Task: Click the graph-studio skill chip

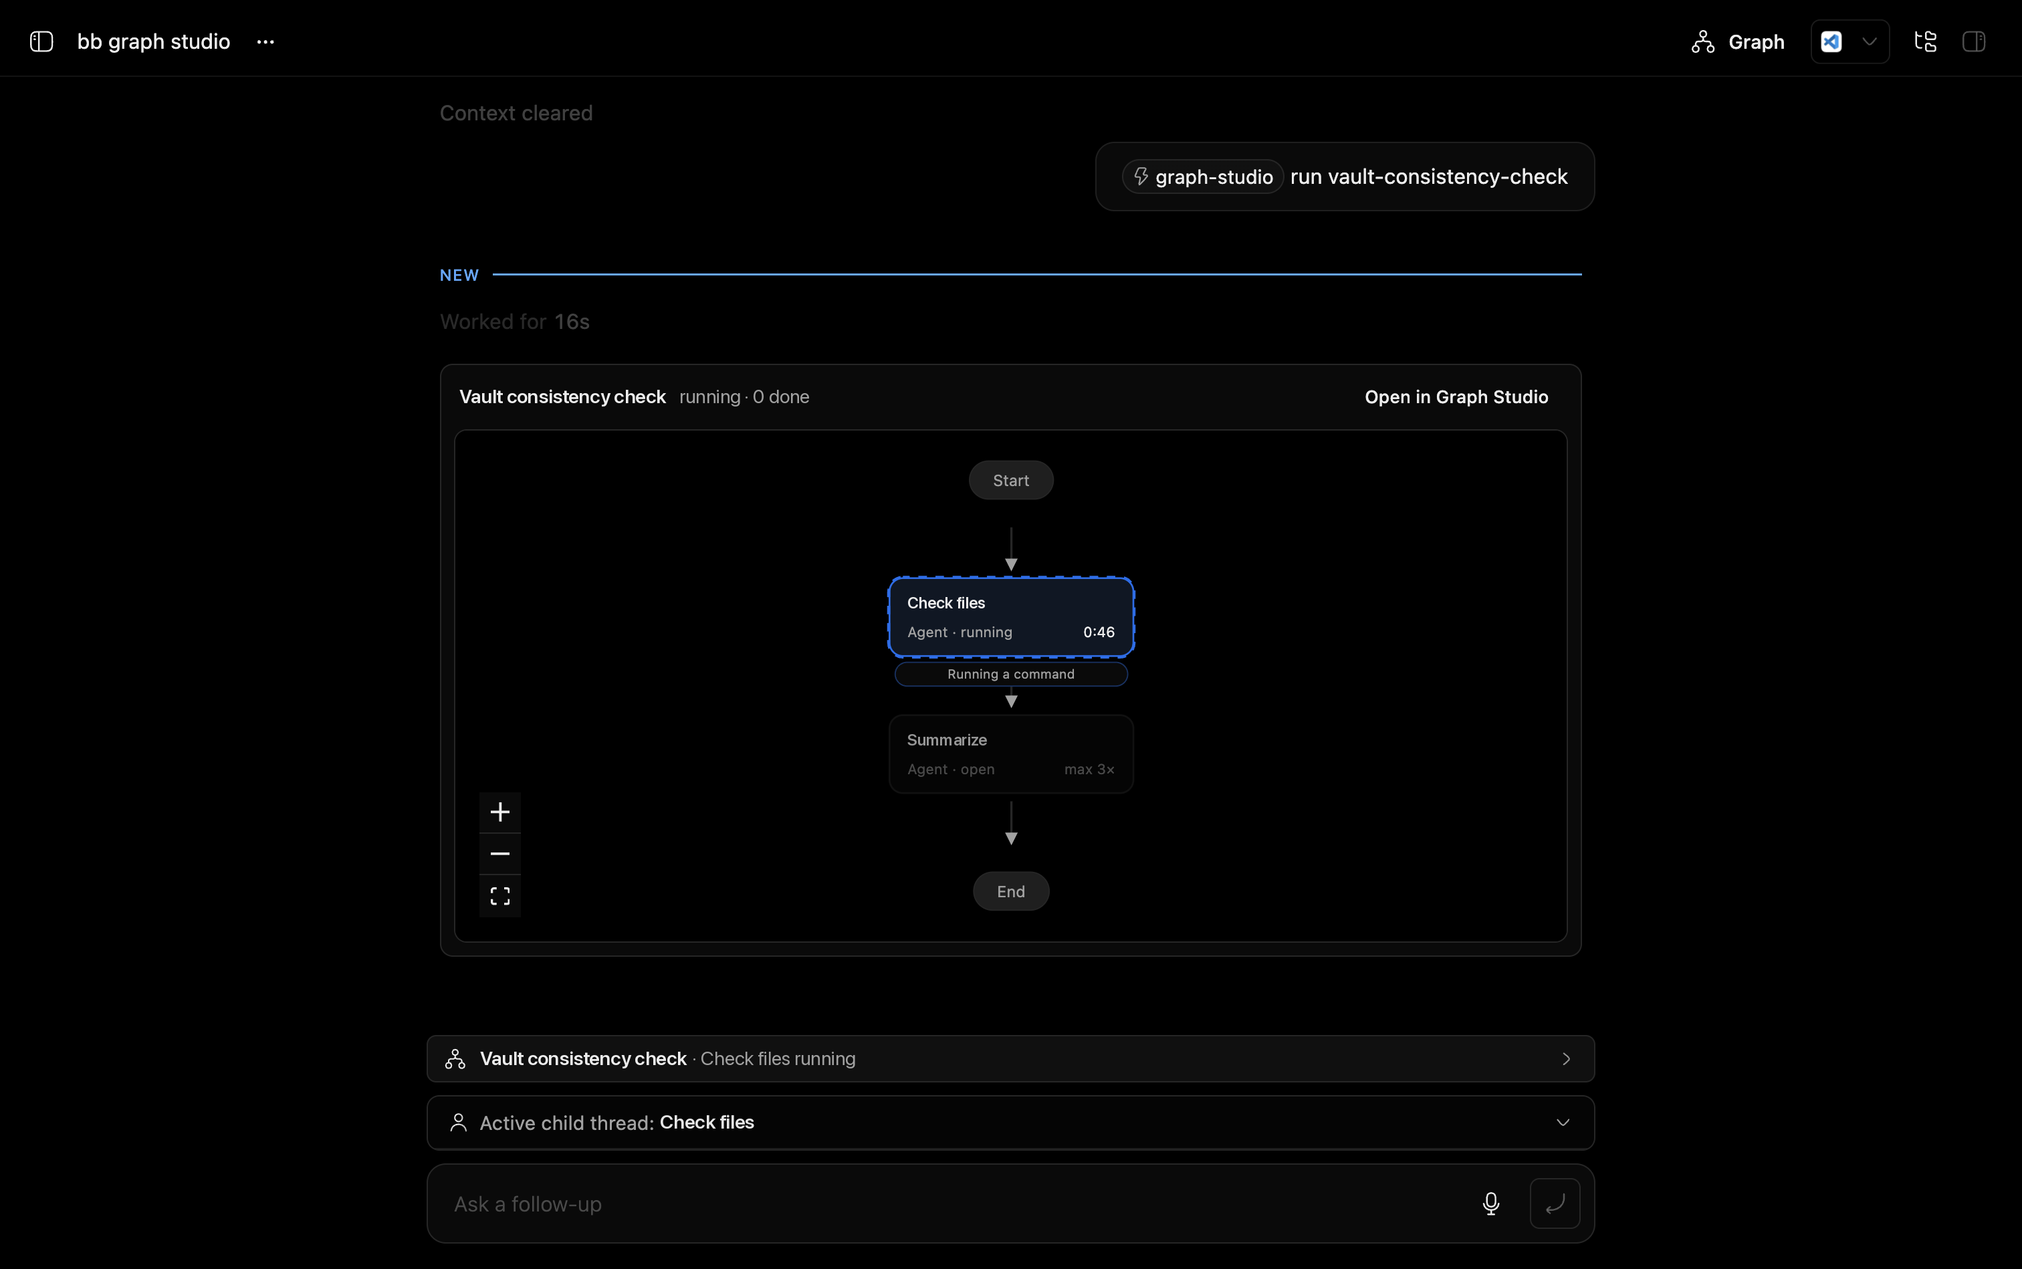Action: coord(1203,177)
